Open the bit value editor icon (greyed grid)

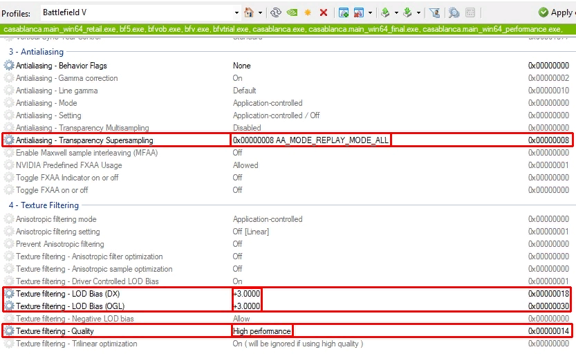click(470, 13)
